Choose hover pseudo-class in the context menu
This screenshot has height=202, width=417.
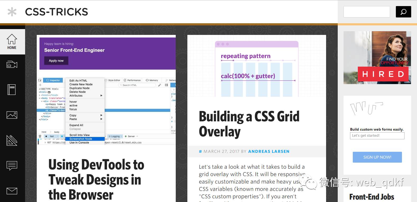pyautogui.click(x=73, y=102)
